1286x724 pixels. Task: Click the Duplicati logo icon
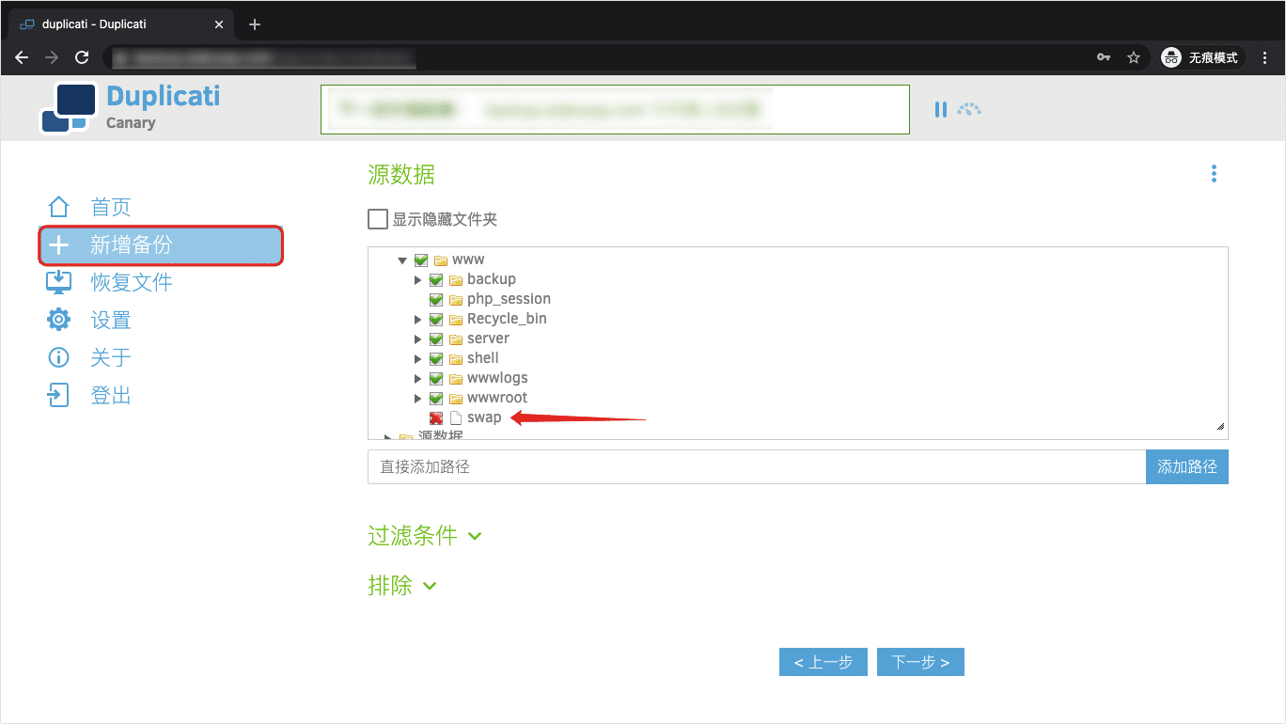[x=69, y=108]
